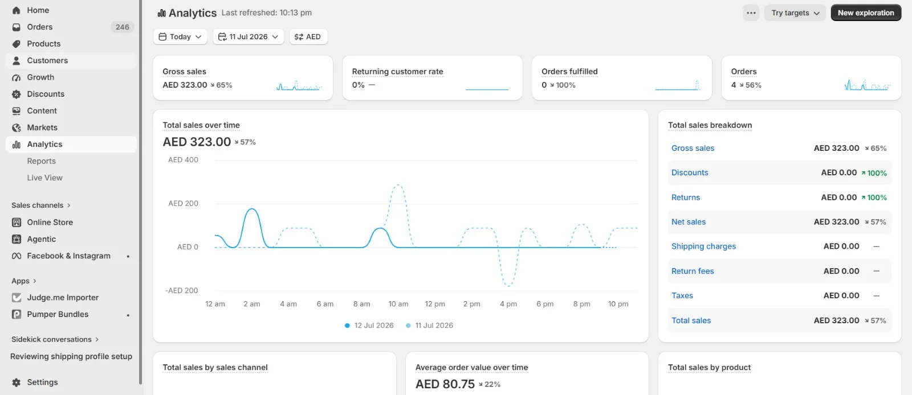Click the Online Store icon
The width and height of the screenshot is (912, 395).
[17, 223]
